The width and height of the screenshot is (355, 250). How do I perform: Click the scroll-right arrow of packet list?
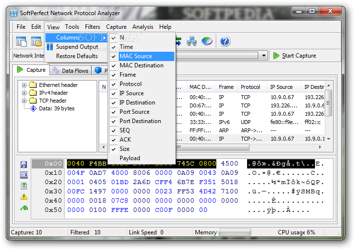point(320,147)
